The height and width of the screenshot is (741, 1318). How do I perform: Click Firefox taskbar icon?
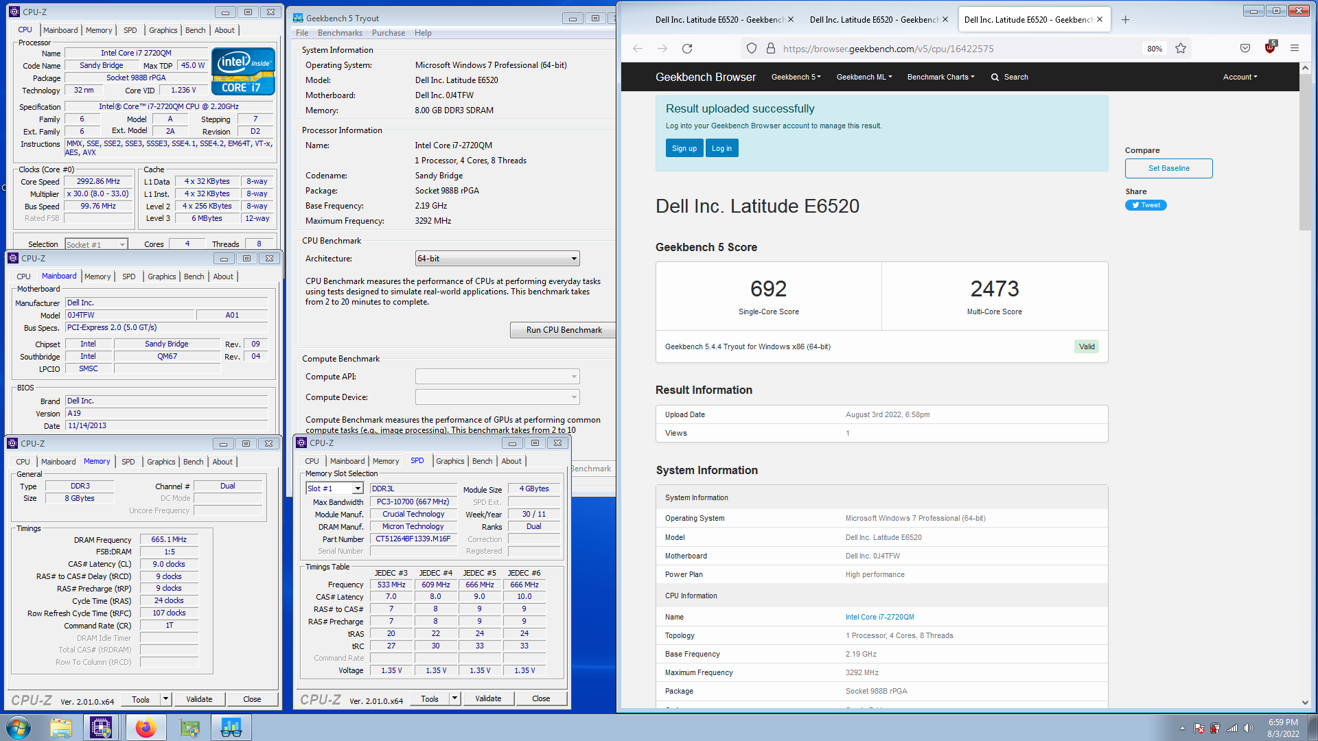(x=146, y=727)
